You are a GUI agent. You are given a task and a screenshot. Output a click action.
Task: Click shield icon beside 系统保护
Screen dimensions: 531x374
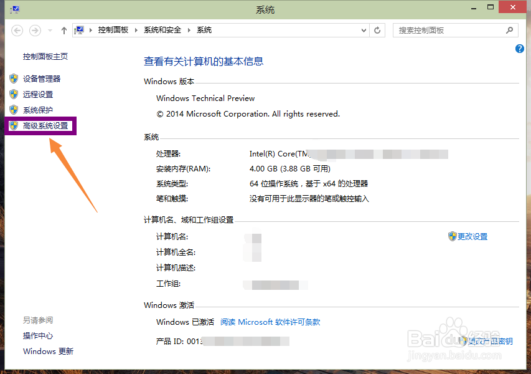point(14,110)
